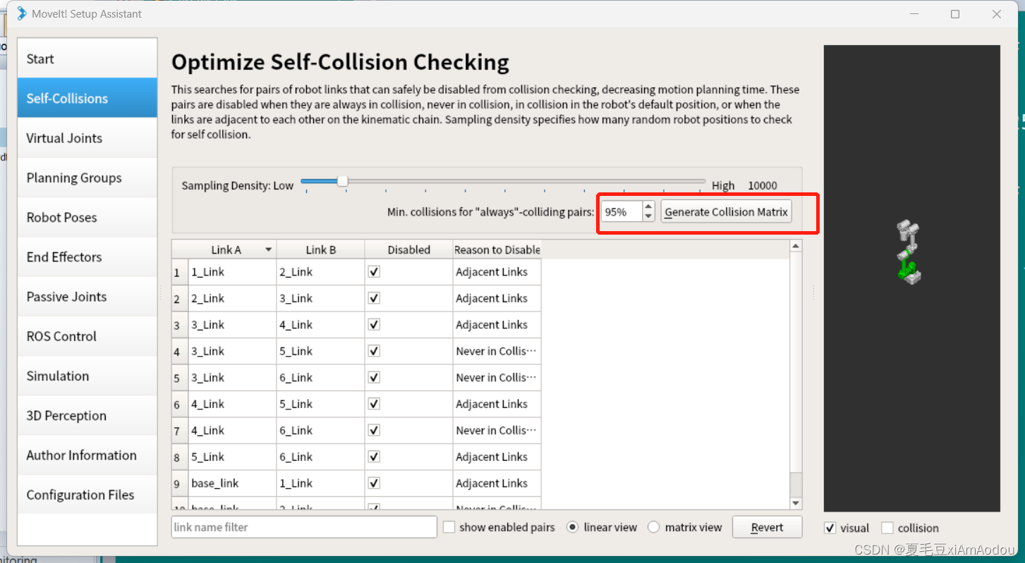1025x563 pixels.
Task: Click the min collisions percentage field
Action: (x=621, y=211)
